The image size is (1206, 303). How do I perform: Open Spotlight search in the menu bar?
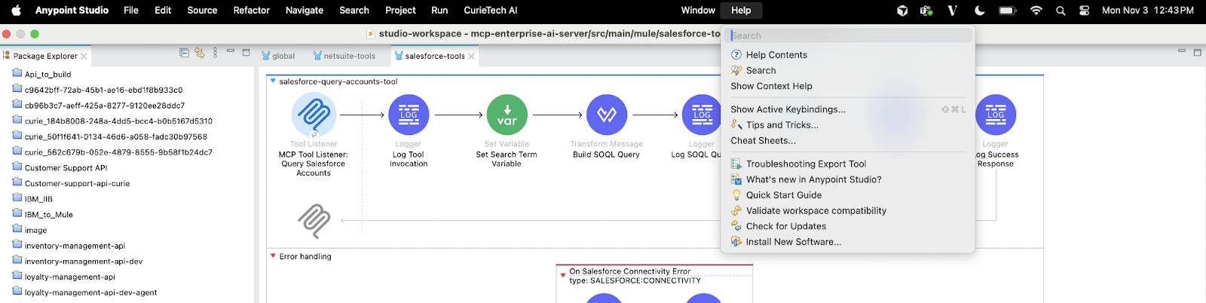tap(1061, 11)
